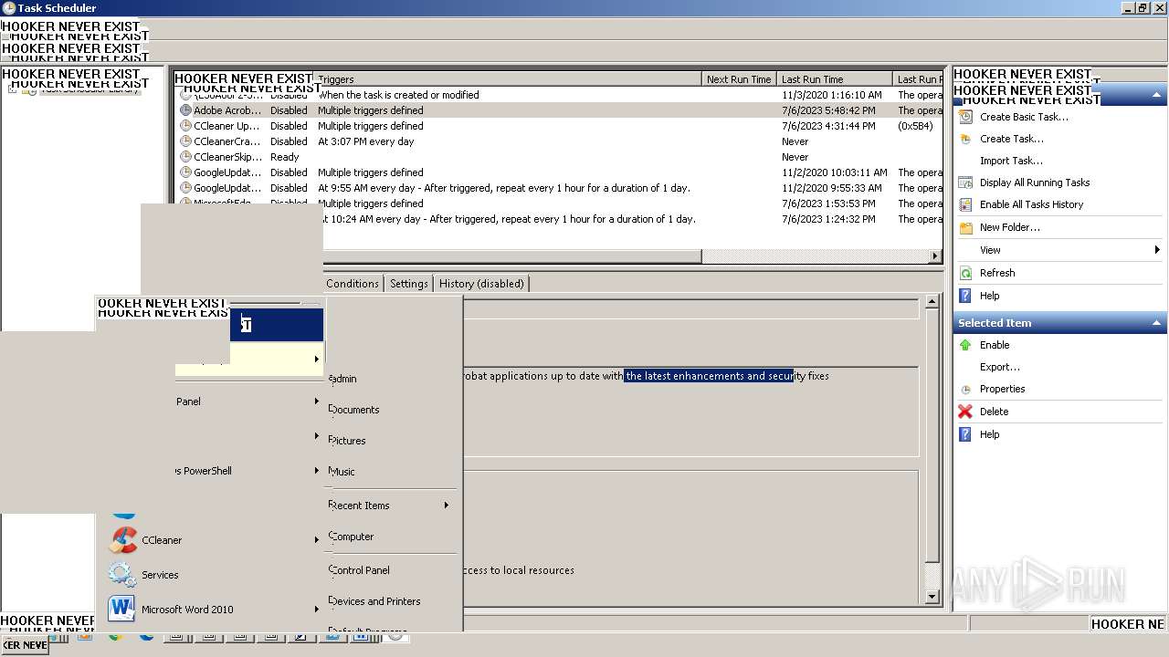Click the CCleanerSkip... task clock icon
The image size is (1169, 657).
186,157
